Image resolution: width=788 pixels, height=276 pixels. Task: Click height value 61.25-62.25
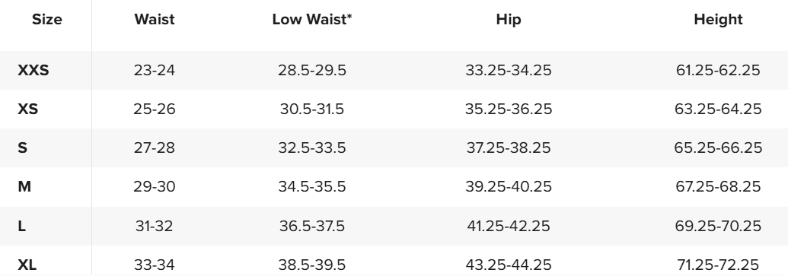pyautogui.click(x=718, y=70)
